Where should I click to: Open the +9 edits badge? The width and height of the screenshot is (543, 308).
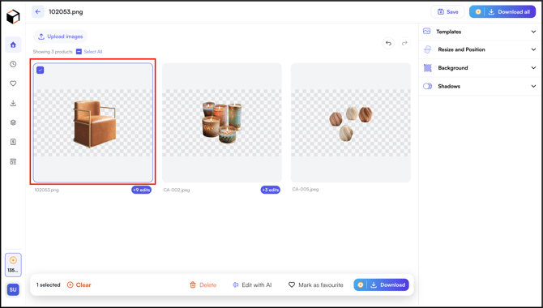click(x=141, y=190)
